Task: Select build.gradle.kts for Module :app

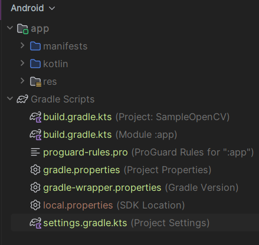Action: pyautogui.click(x=77, y=135)
